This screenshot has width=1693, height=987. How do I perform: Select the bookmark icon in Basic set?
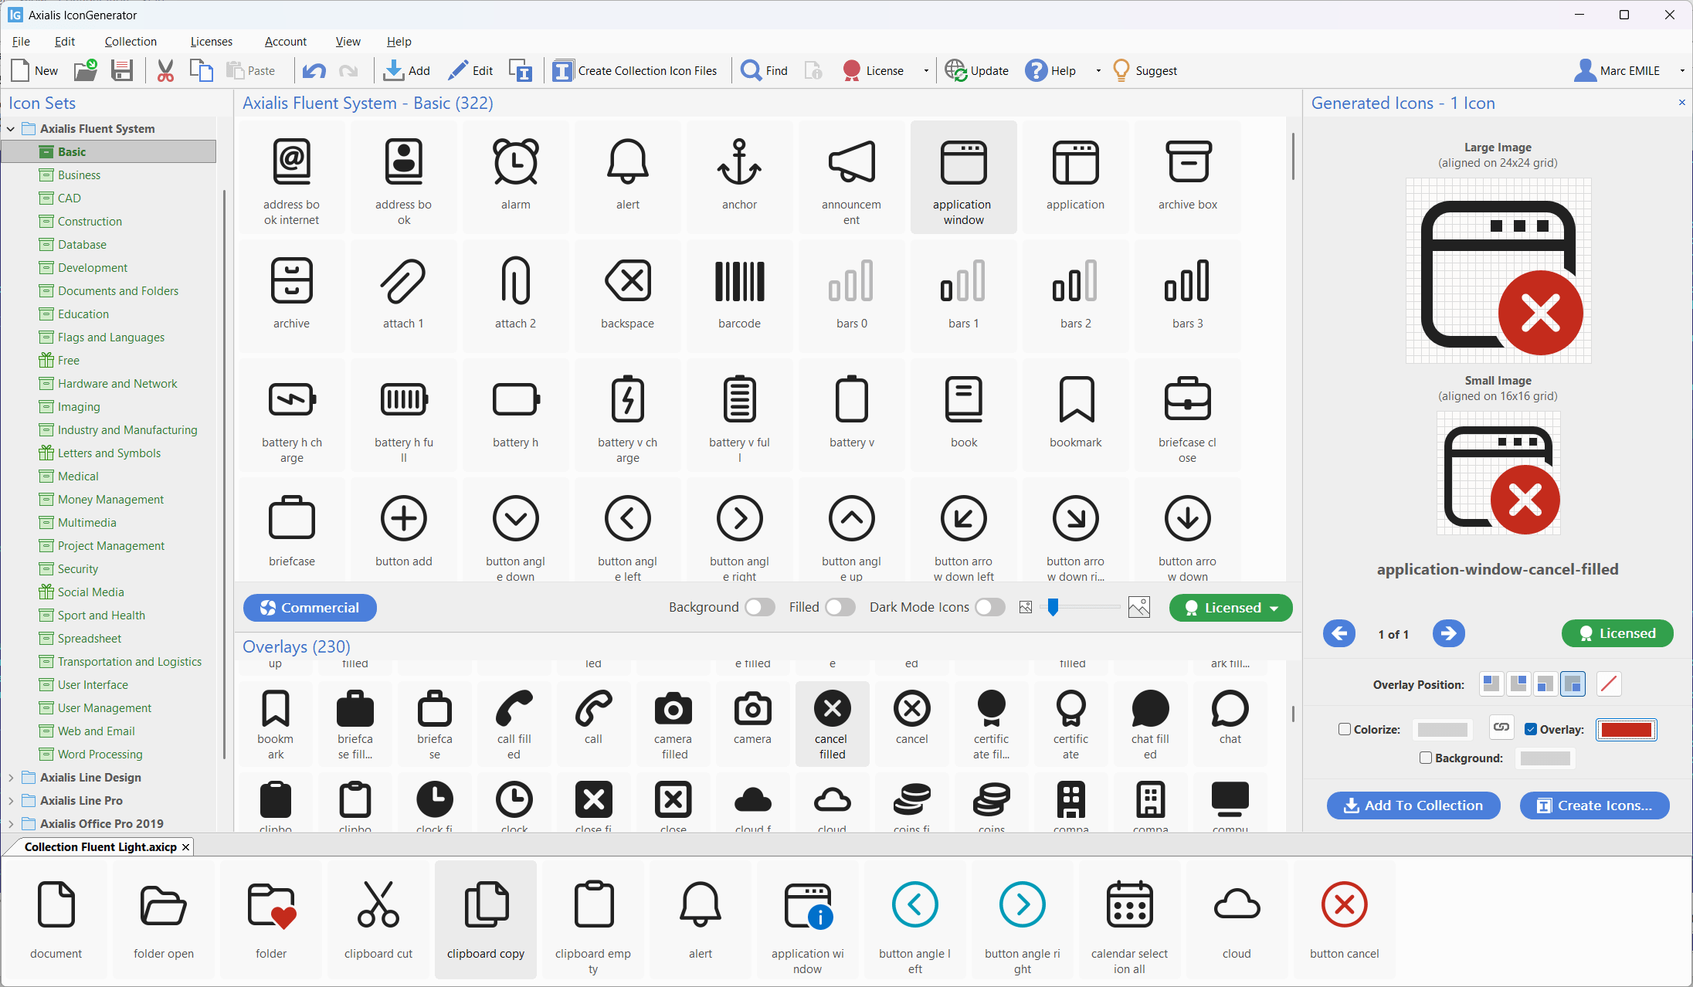tap(1076, 414)
